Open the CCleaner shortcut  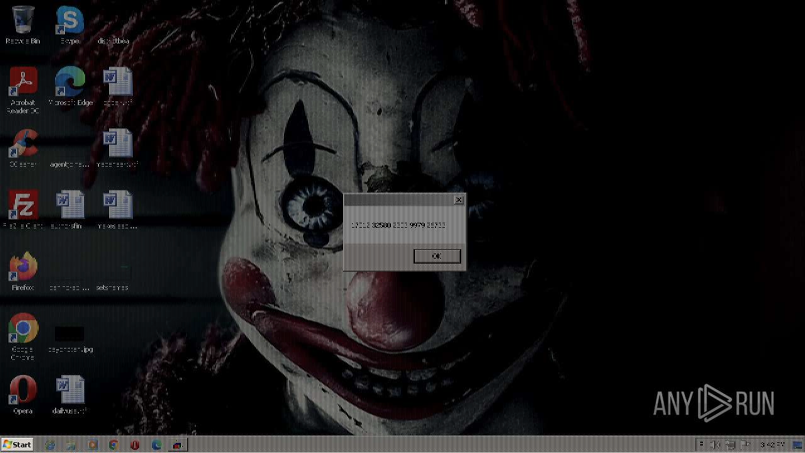pos(23,148)
